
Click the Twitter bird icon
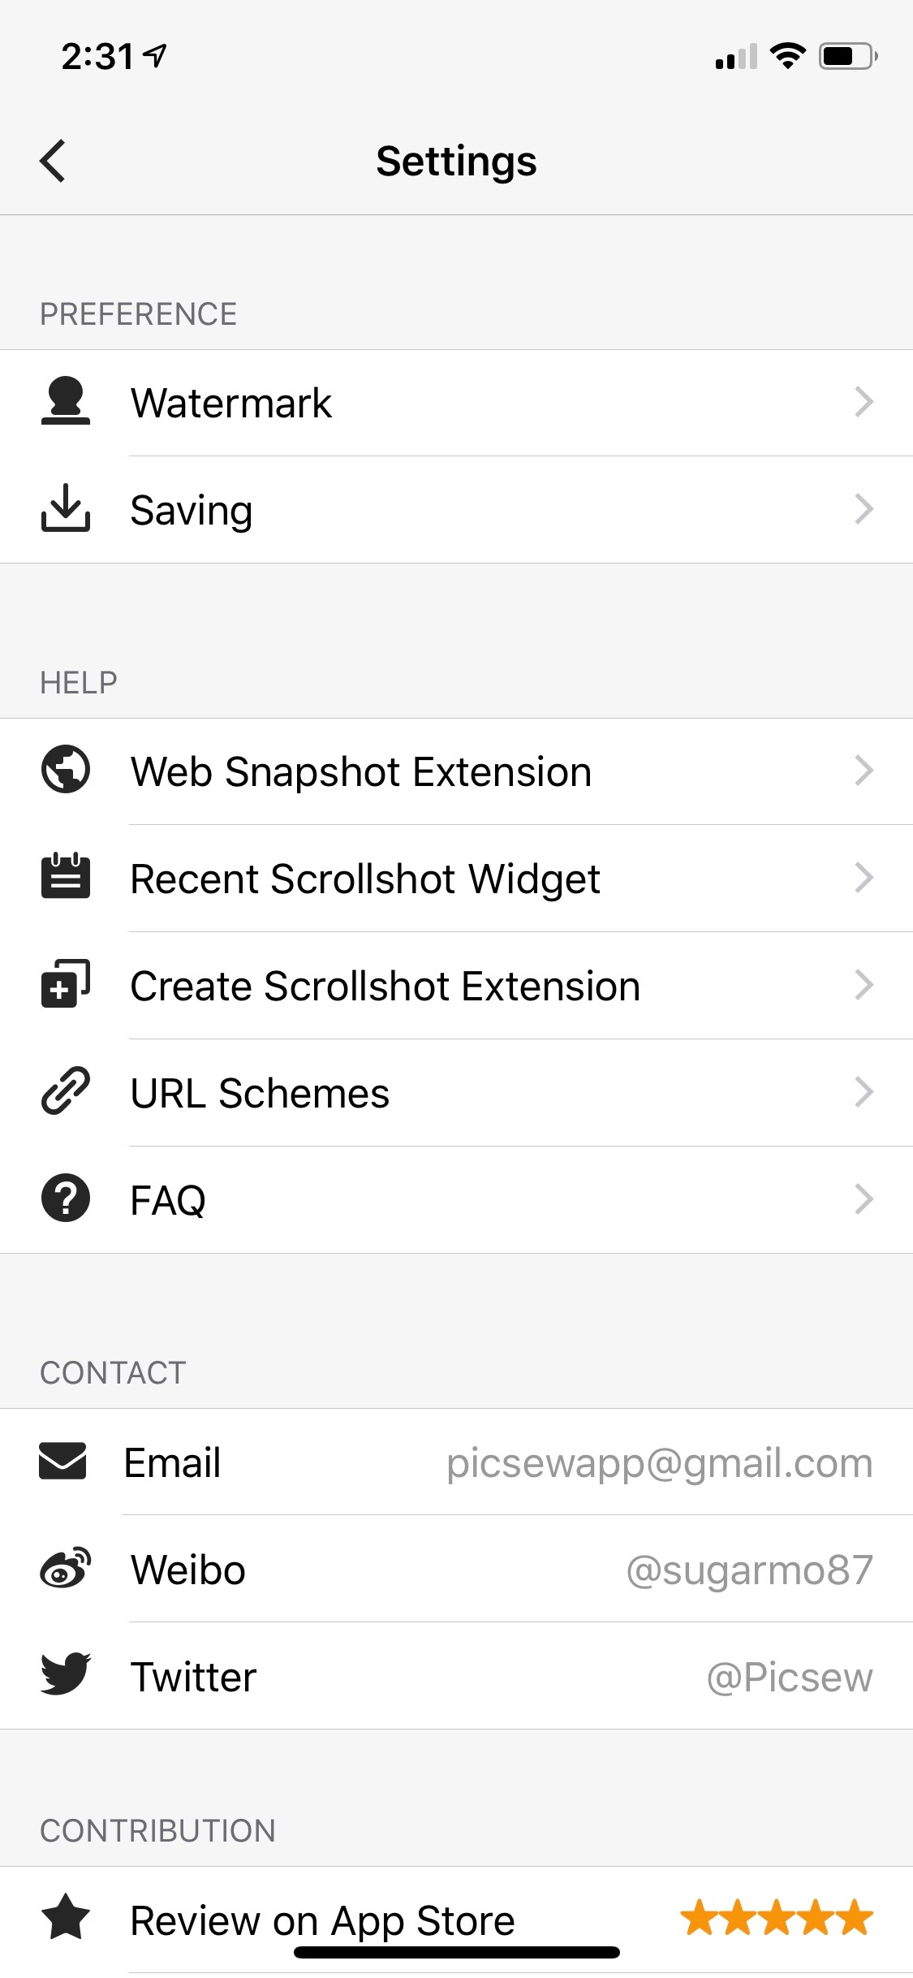click(65, 1674)
